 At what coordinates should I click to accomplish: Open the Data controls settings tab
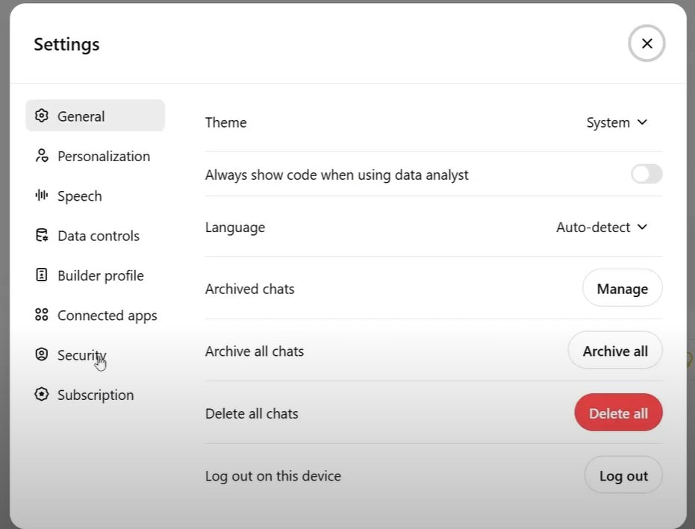98,236
